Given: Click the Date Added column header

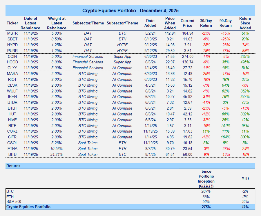Looking at the screenshot, I should click(150, 23).
